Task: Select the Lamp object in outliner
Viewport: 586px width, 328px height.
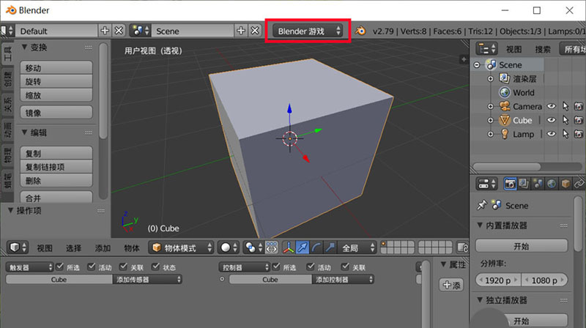Action: pos(523,134)
